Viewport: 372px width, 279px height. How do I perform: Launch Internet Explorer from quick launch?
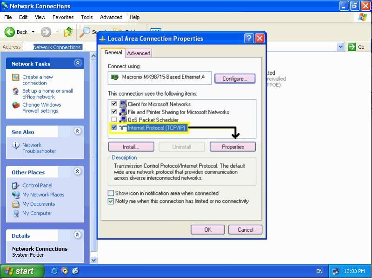click(54, 271)
